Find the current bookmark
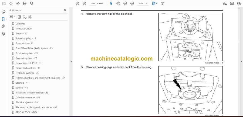The image size is (243, 117). tap(30, 17)
